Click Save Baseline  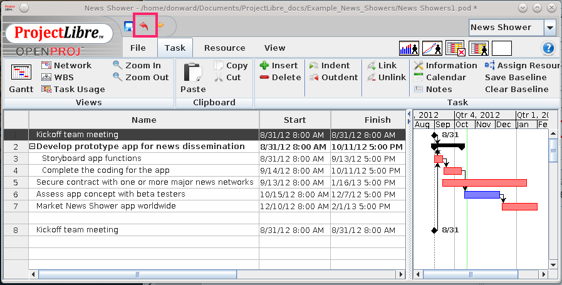pyautogui.click(x=516, y=77)
